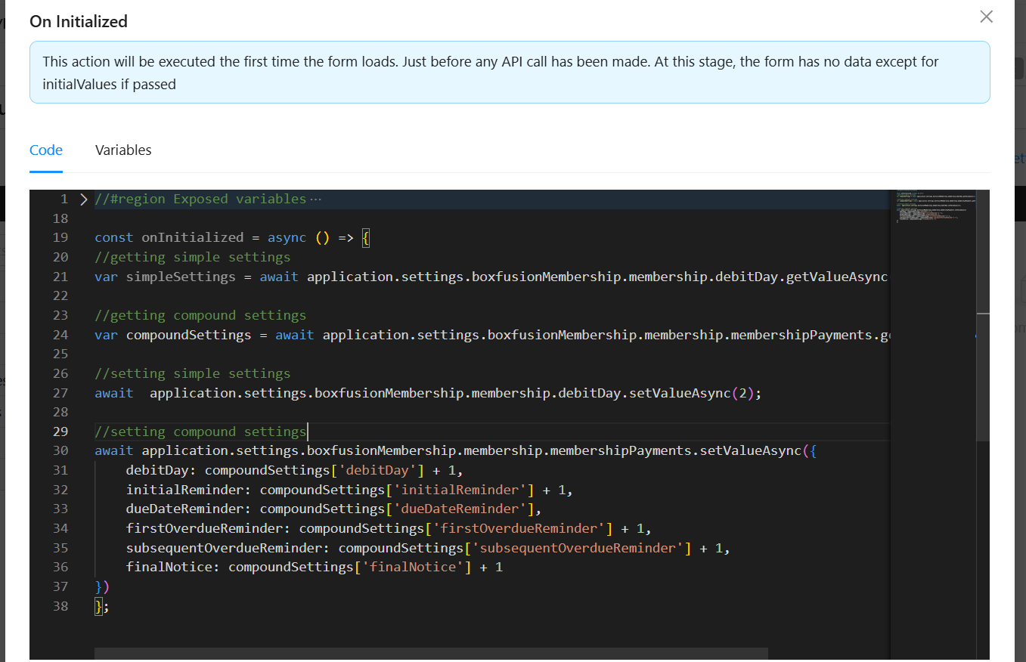This screenshot has width=1026, height=662.
Task: Click the string 'subsequentOverdueReminder' in brackets
Action: coord(578,548)
